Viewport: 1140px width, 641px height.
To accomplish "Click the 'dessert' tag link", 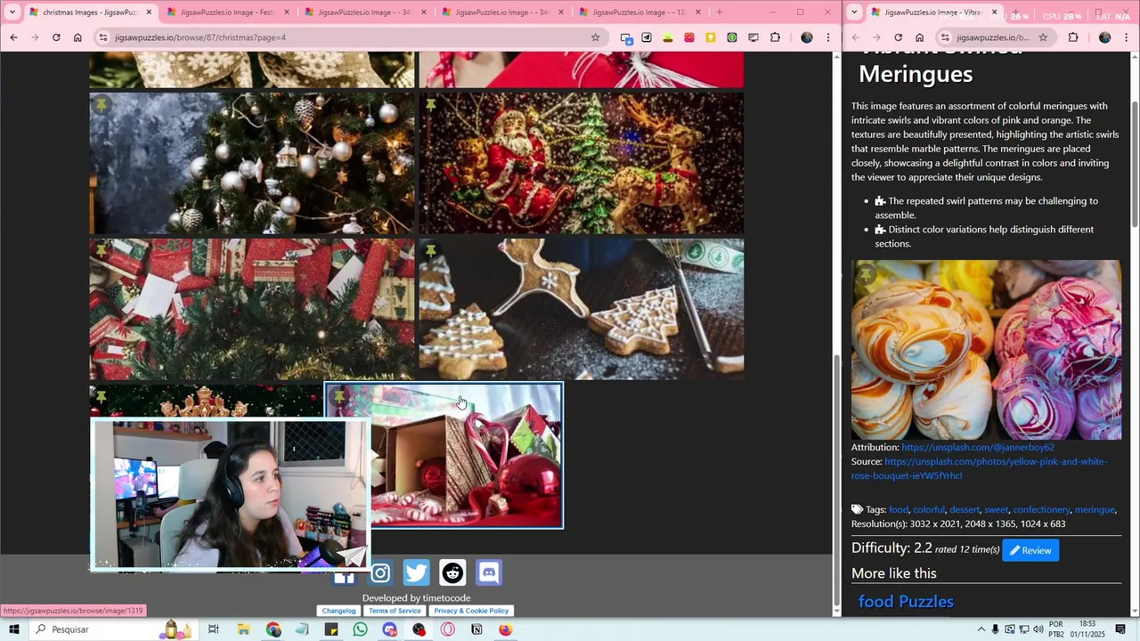I will (965, 509).
